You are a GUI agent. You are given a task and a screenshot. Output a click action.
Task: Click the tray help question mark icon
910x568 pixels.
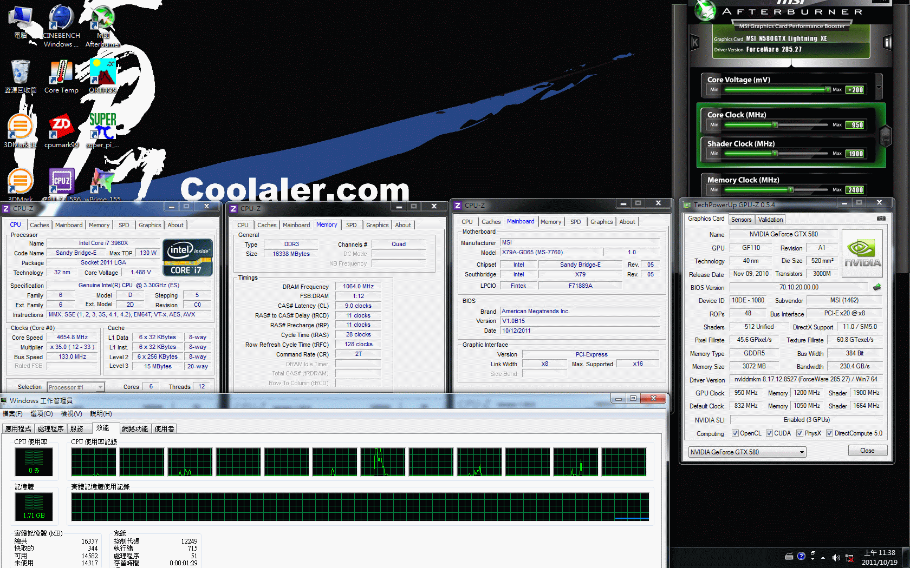(801, 556)
